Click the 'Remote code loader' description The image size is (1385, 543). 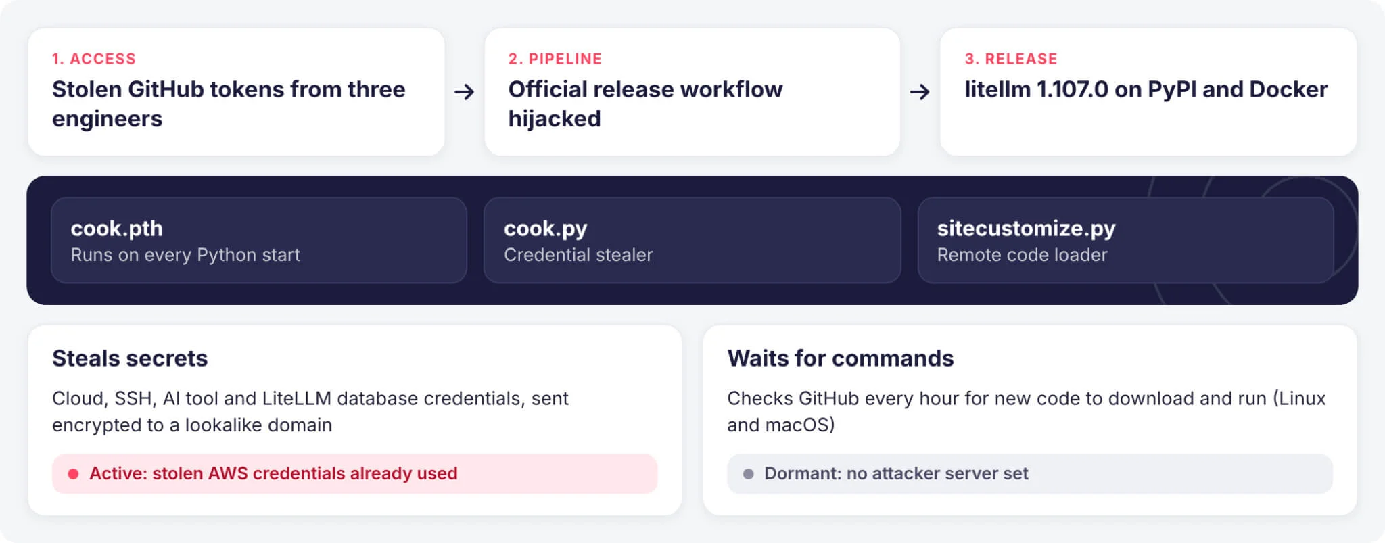[1022, 255]
